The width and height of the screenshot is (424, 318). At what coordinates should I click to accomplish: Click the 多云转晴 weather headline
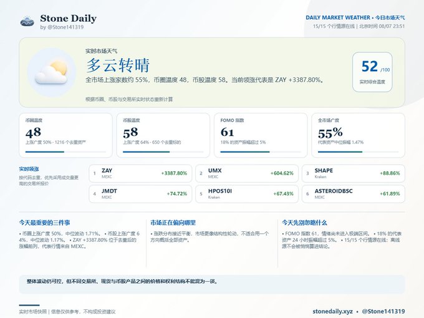coord(118,65)
